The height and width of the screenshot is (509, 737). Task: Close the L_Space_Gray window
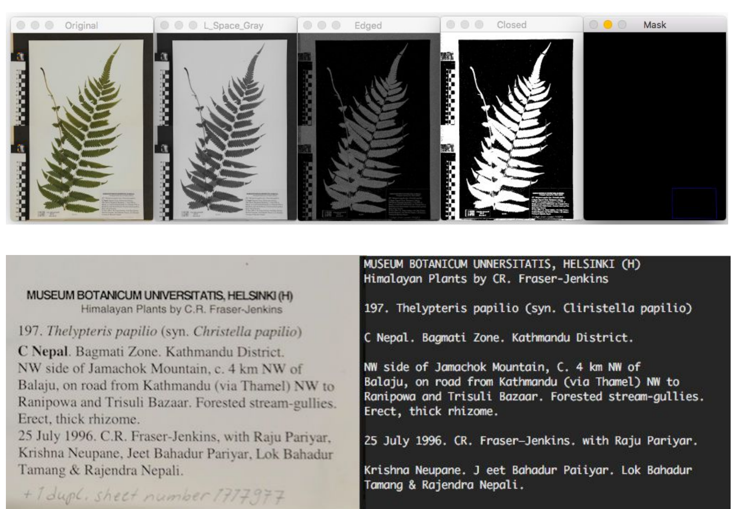164,25
